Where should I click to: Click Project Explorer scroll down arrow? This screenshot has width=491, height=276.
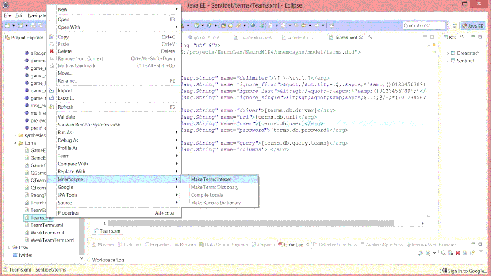pyautogui.click(x=81, y=258)
